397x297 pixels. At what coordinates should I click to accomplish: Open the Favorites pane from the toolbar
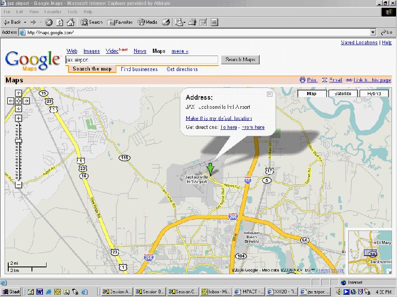120,22
